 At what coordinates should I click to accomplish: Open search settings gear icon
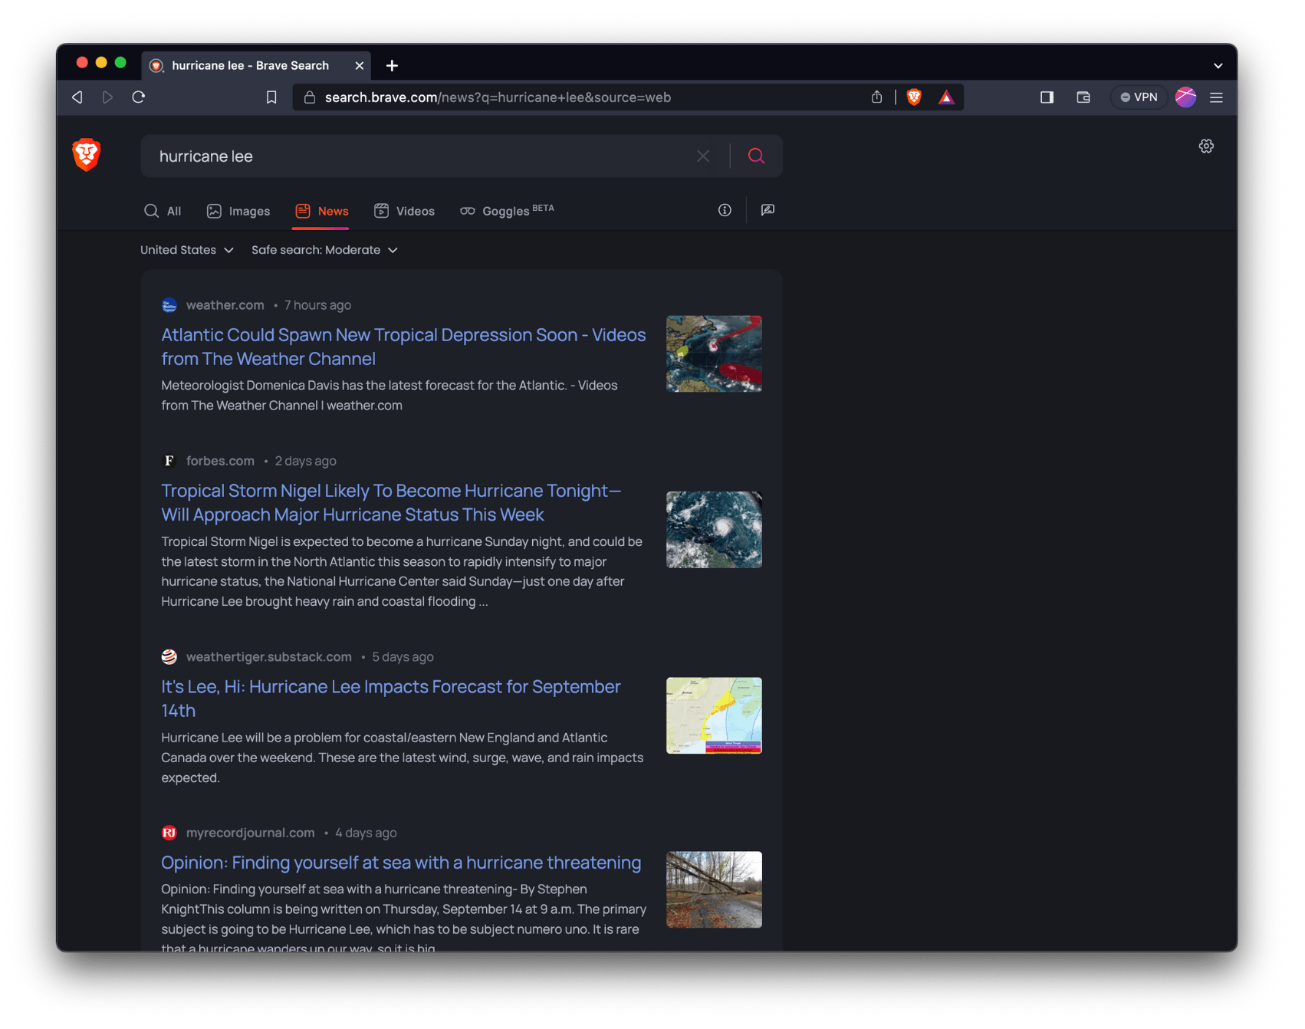pos(1206,146)
